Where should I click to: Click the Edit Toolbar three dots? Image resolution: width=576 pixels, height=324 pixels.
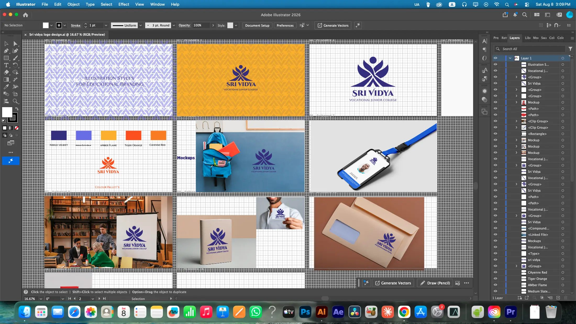[x=11, y=152]
